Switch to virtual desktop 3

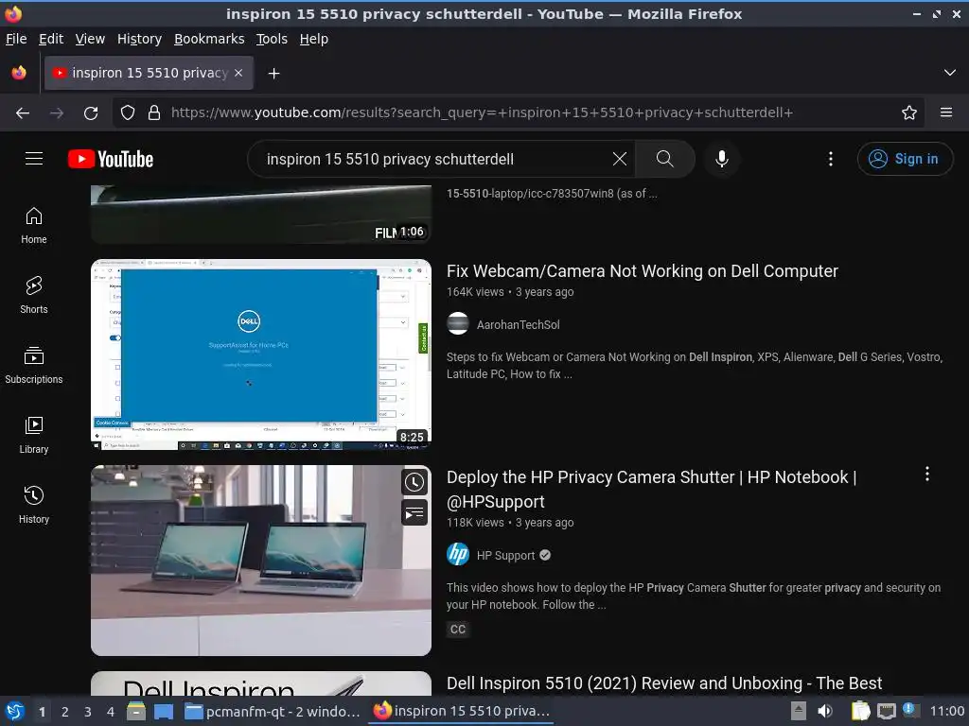(88, 712)
